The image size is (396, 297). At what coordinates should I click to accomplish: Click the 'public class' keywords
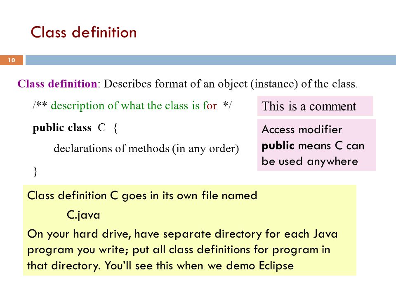(x=62, y=128)
